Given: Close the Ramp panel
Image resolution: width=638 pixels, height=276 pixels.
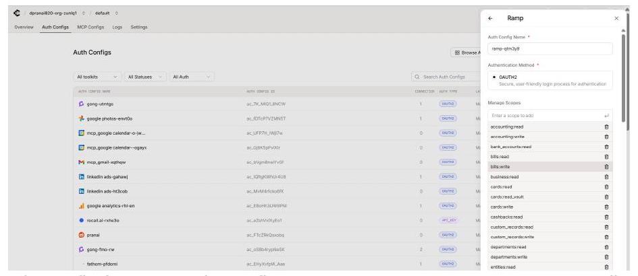Looking at the screenshot, I should (616, 18).
